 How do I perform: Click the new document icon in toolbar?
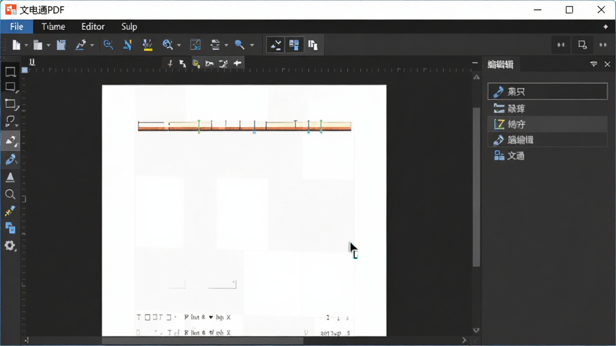[16, 44]
